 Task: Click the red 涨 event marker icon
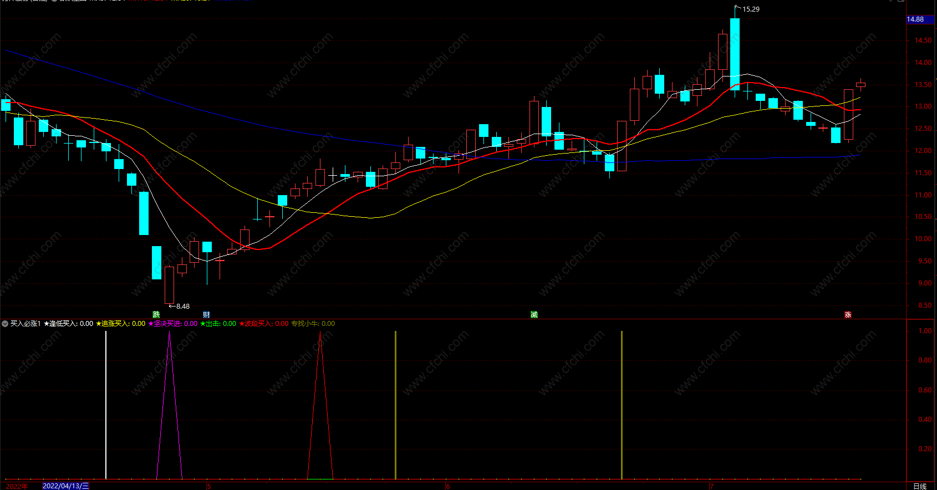[x=848, y=315]
